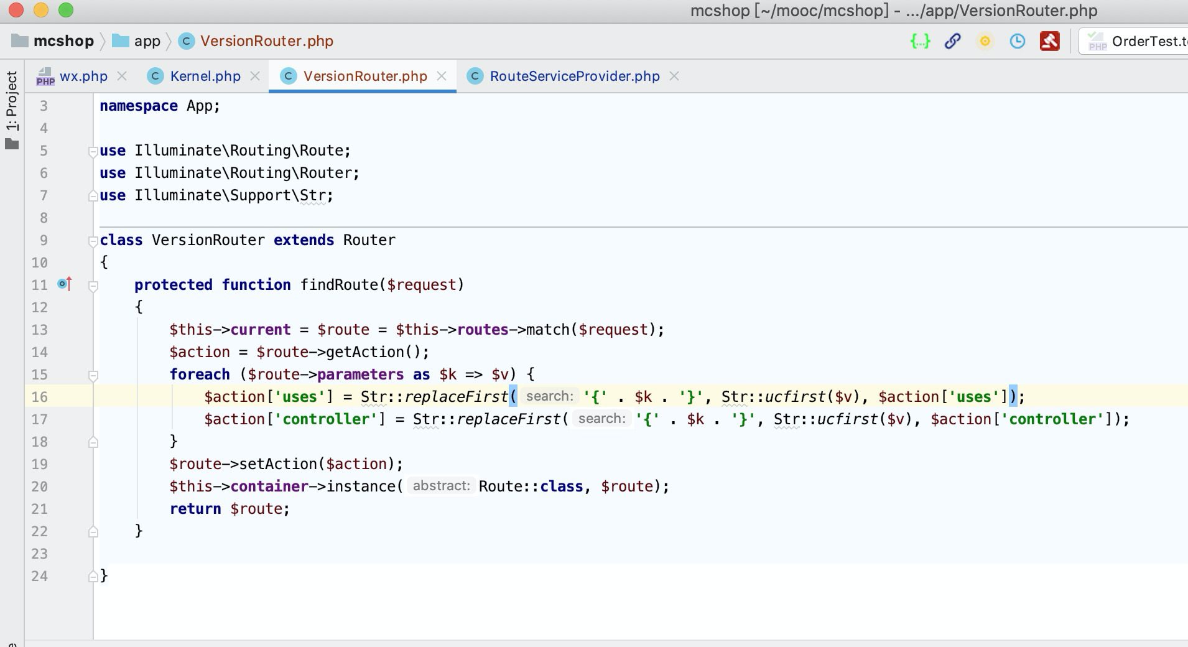Click 'Illuminate\Routing\Route' import text
This screenshot has width=1188, height=647.
point(239,151)
